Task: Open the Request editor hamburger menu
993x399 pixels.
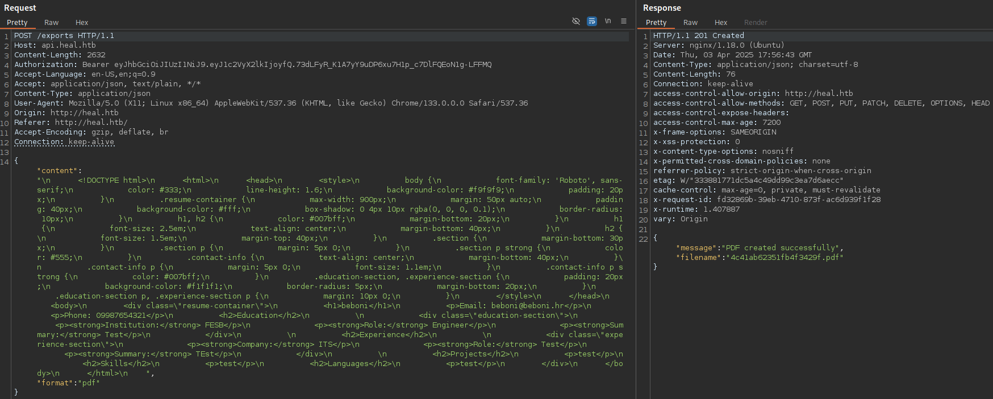Action: [624, 21]
